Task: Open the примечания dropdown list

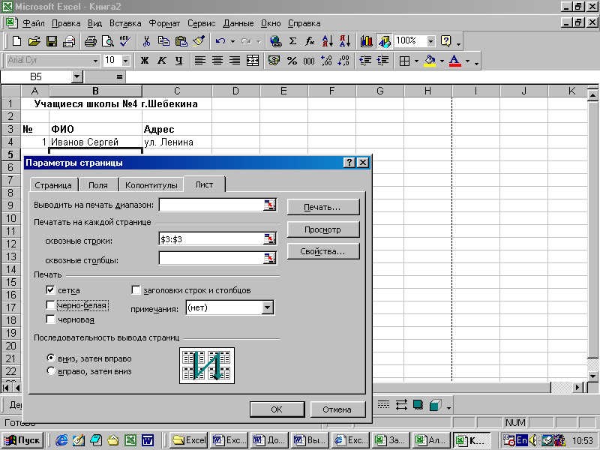Action: pos(268,307)
